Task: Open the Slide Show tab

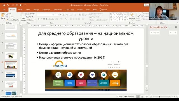Action: (x=70, y=10)
